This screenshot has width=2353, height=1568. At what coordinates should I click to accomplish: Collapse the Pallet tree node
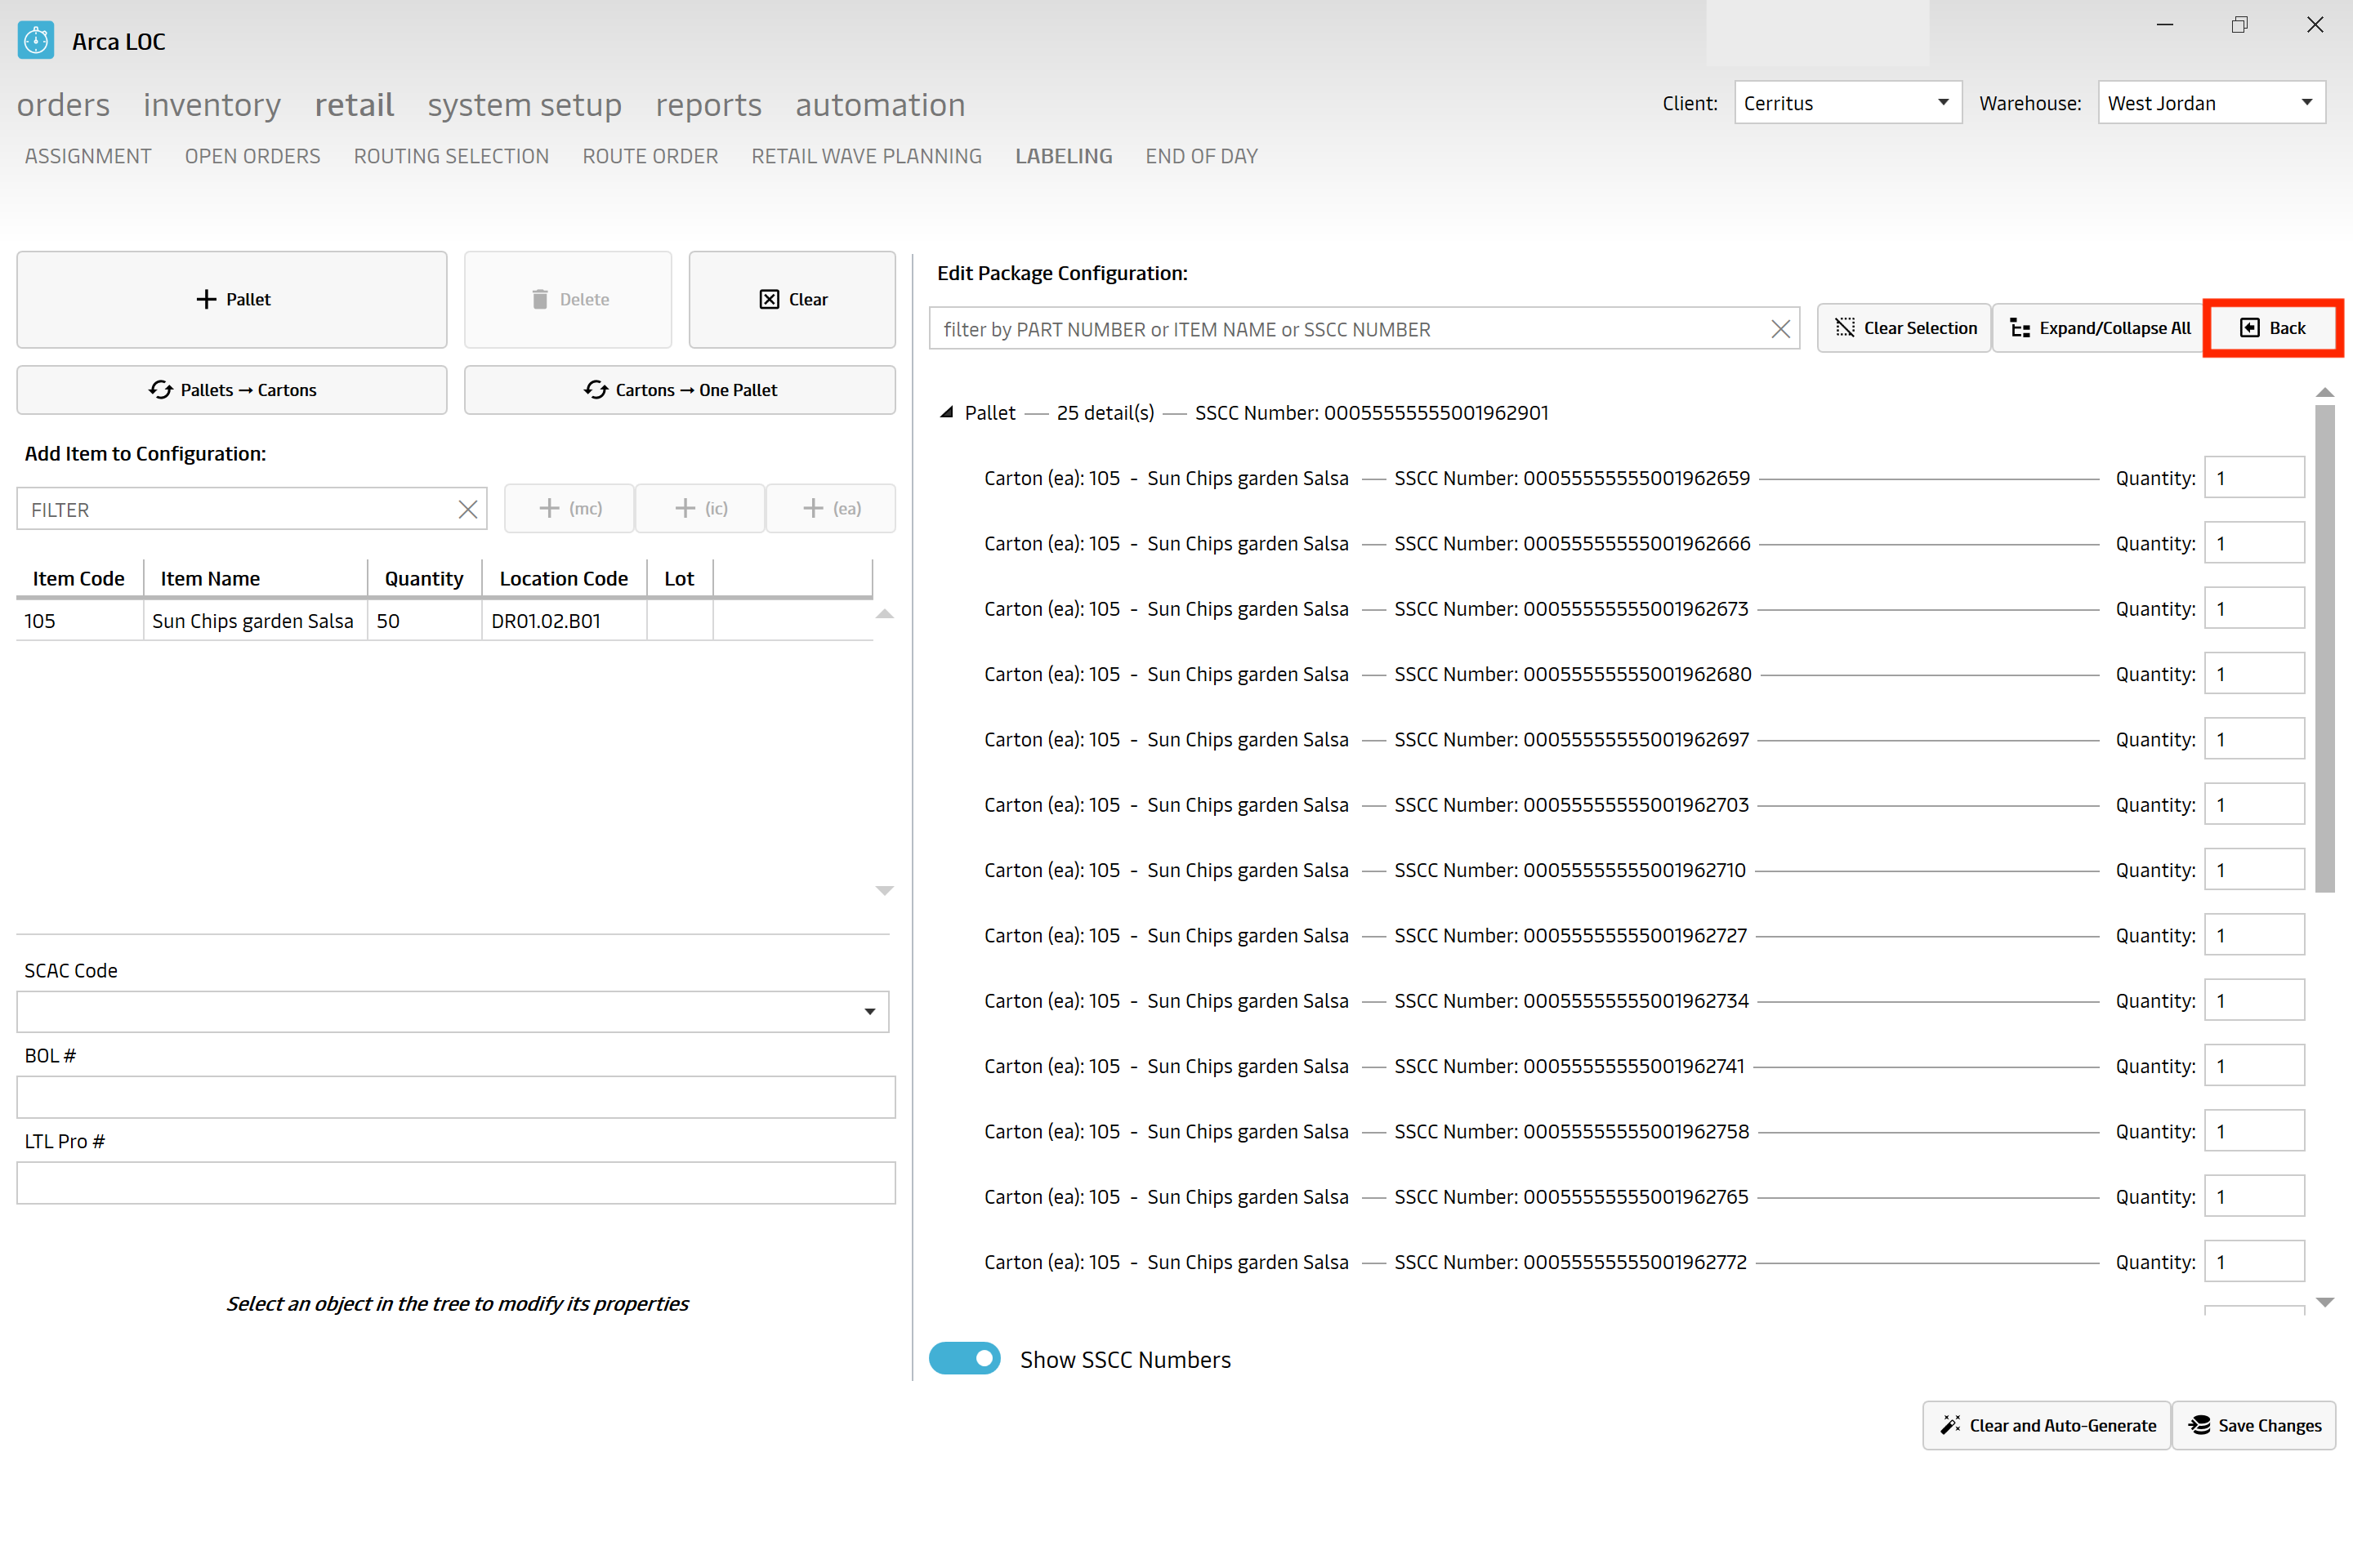click(946, 412)
